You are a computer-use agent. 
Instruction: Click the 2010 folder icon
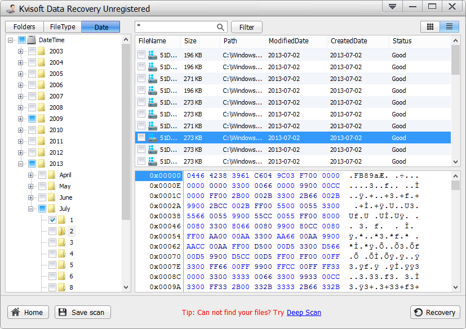[x=42, y=130]
